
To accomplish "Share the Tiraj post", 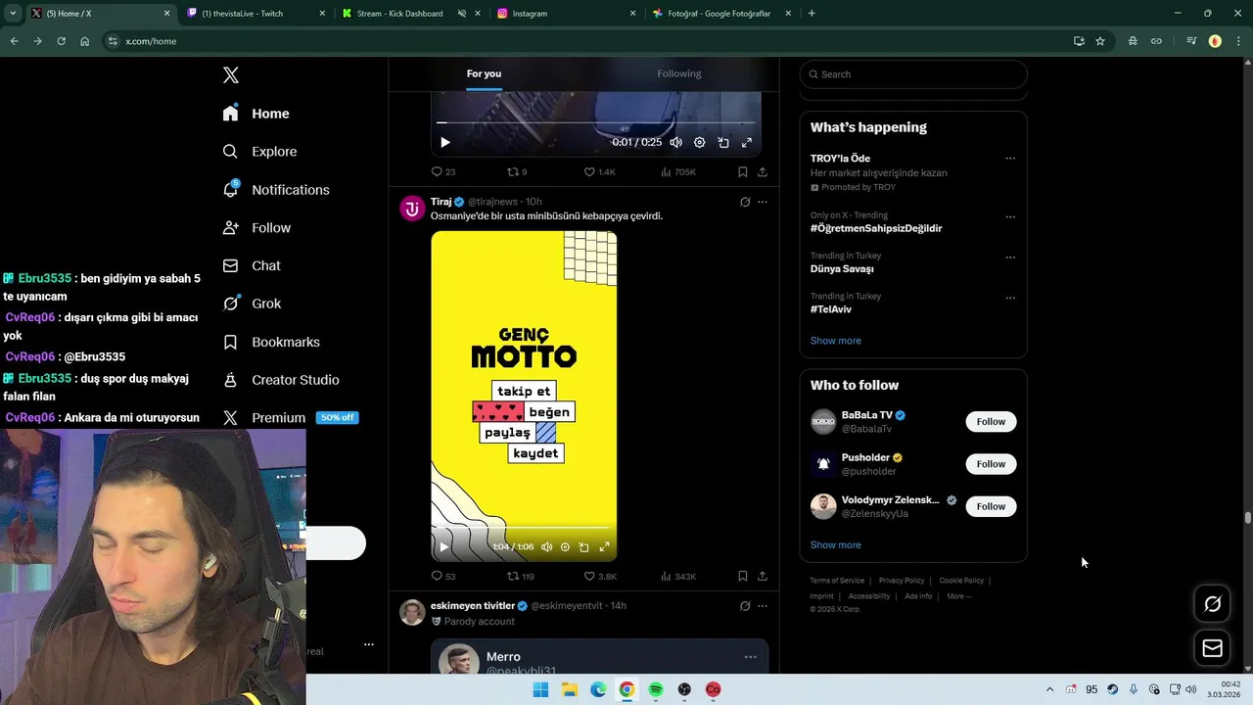I will pyautogui.click(x=763, y=576).
